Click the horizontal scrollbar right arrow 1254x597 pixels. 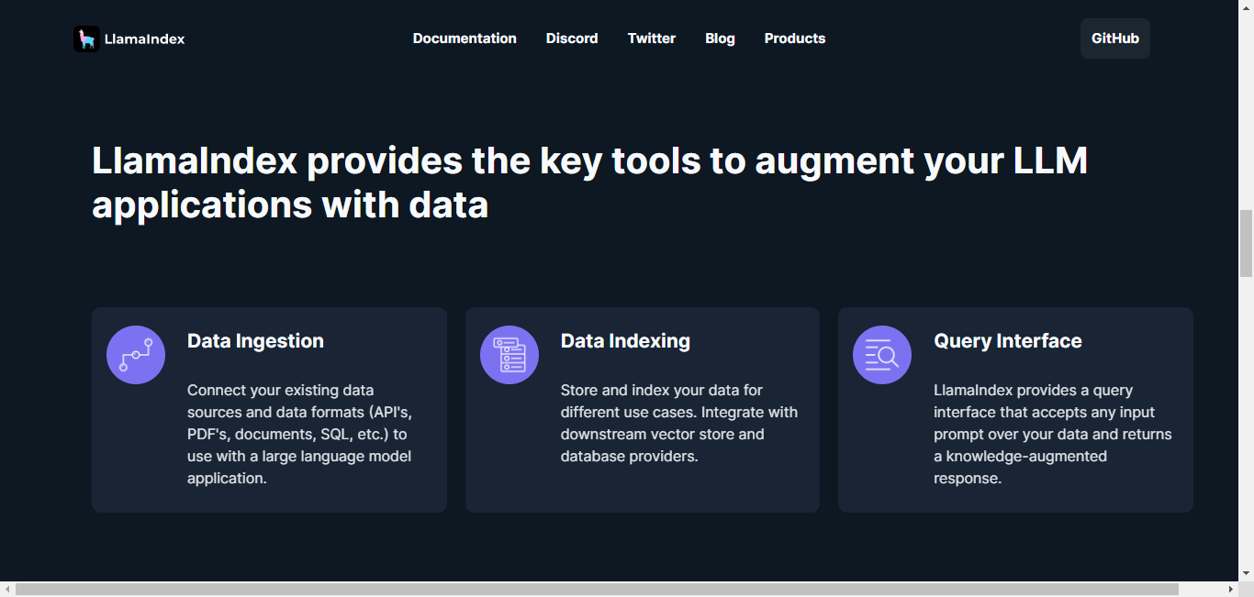click(x=1231, y=589)
